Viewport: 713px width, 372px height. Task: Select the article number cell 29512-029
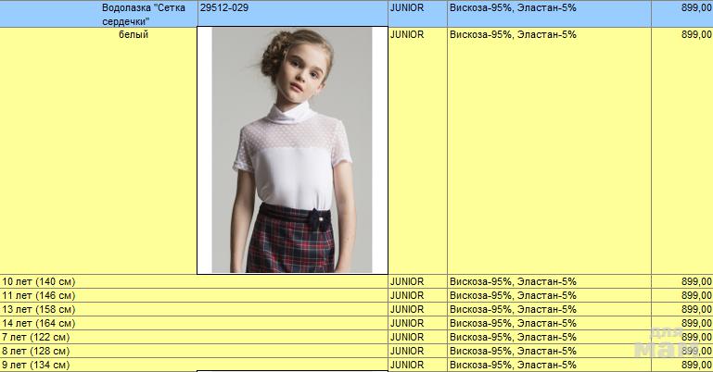point(223,7)
